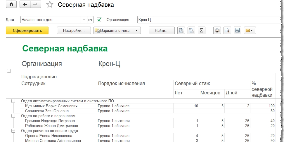
Task: Collapse the Отдел автоматизированных систем group
Action: [13, 101]
